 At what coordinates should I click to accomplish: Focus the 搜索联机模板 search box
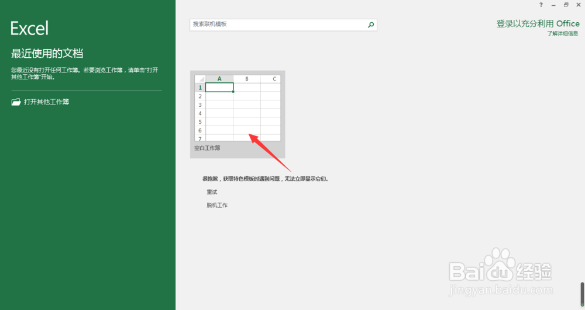[283, 25]
